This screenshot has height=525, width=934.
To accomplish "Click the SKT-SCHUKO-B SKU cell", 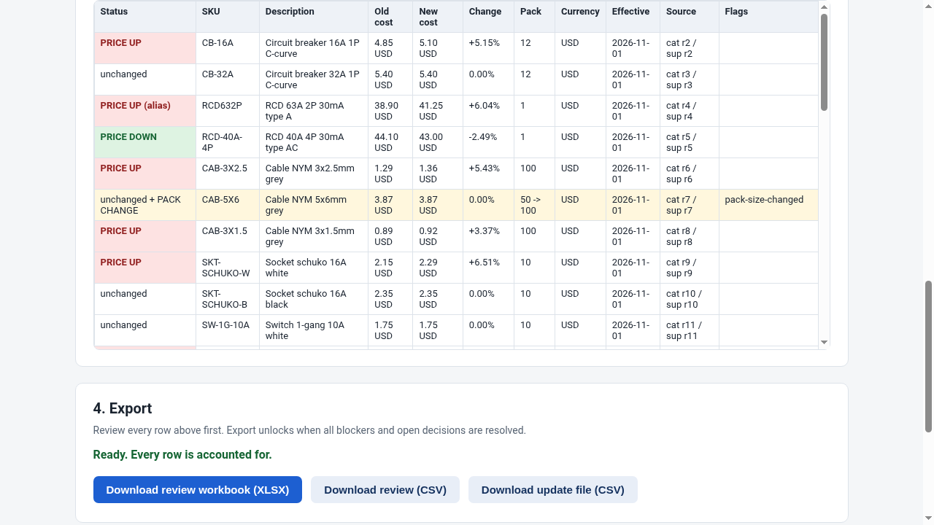I will click(x=228, y=299).
